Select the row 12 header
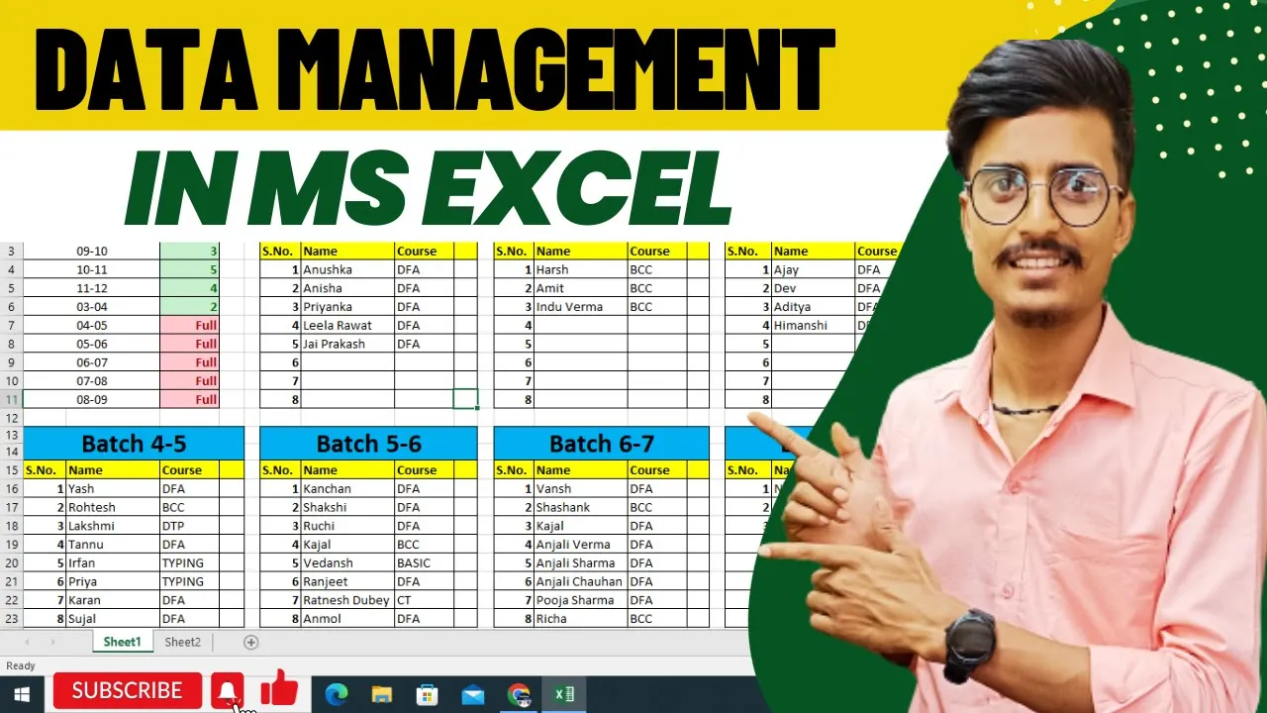The image size is (1267, 713). coord(11,418)
